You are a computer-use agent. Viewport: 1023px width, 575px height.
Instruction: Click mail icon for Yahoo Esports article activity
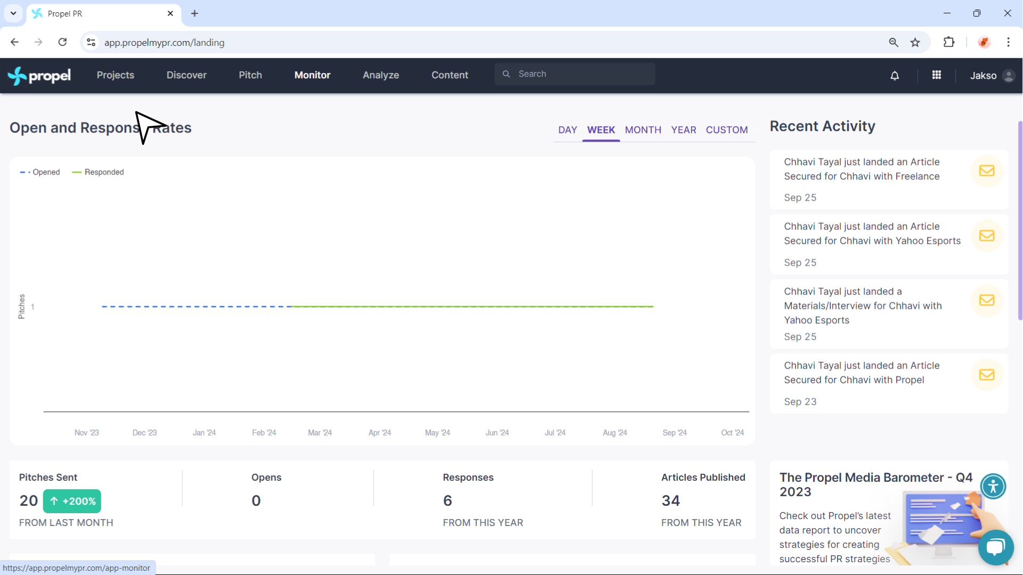(x=987, y=236)
